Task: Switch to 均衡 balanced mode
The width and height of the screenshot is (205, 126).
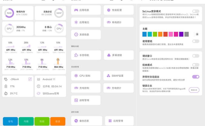Action: (26, 121)
